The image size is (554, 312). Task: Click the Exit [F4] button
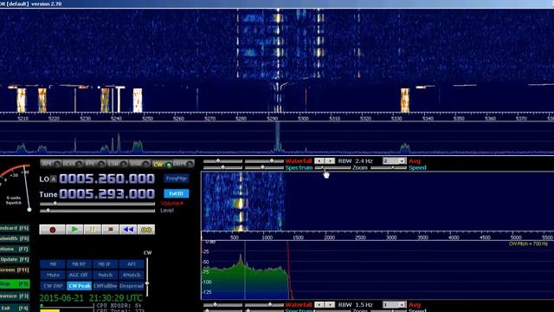pos(15,309)
